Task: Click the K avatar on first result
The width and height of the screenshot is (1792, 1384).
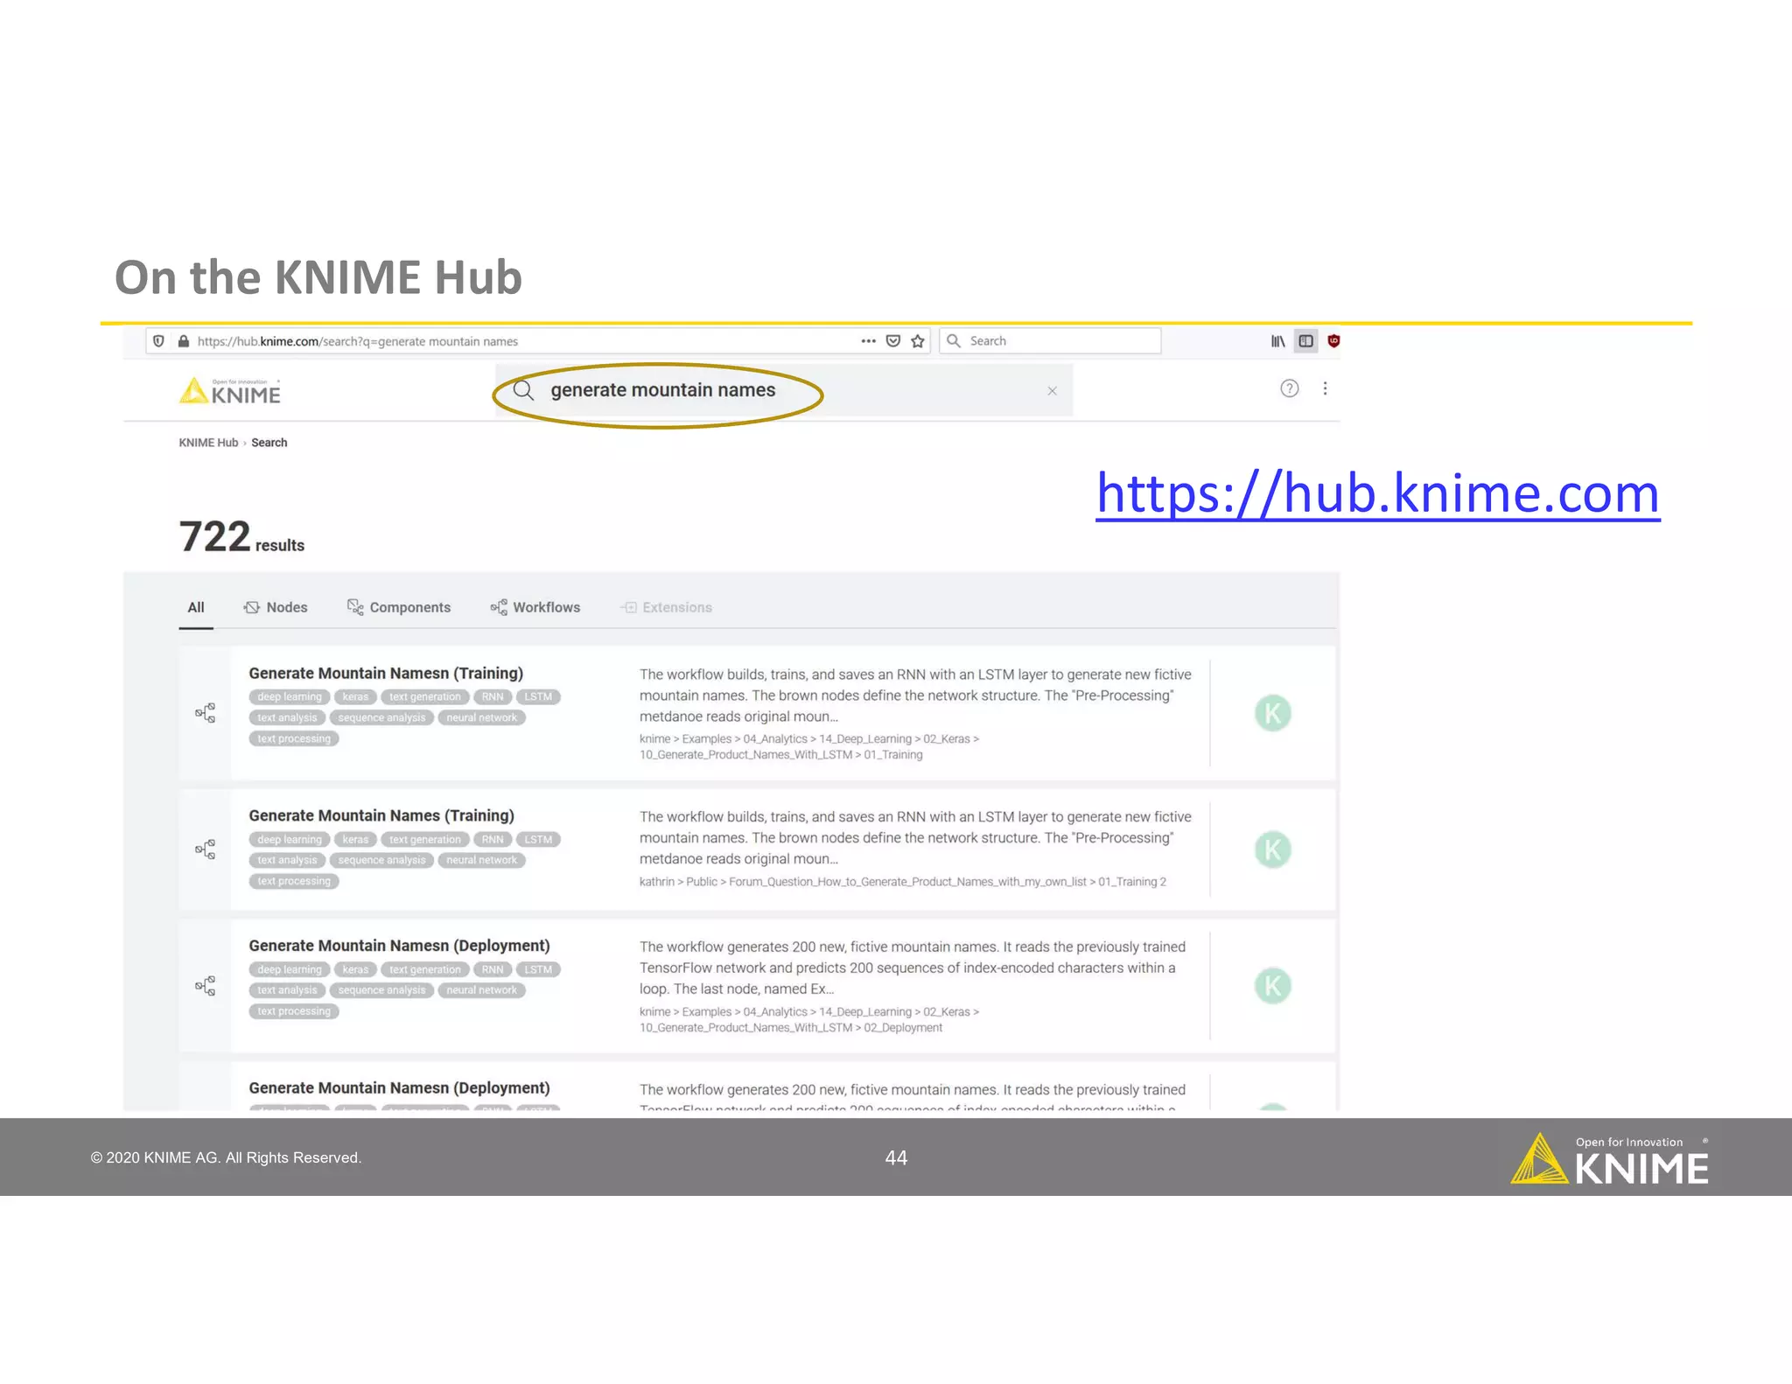Action: click(1273, 713)
